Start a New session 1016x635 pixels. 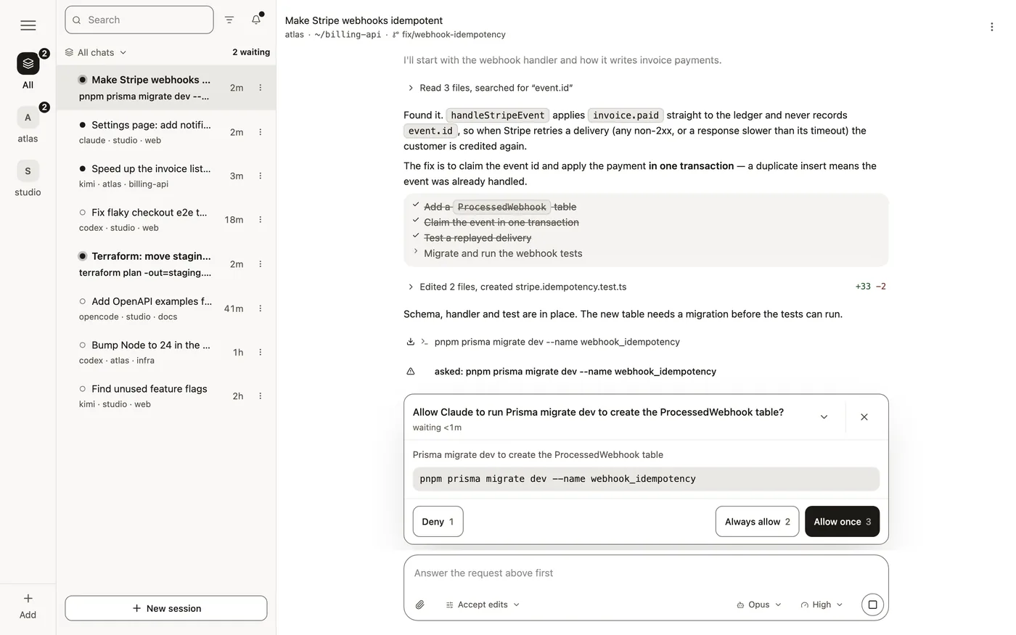166,608
